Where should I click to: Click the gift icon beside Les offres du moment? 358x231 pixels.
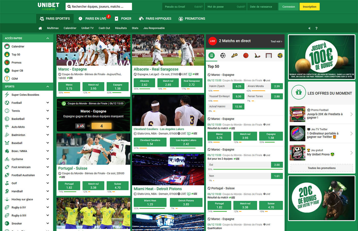298,92
